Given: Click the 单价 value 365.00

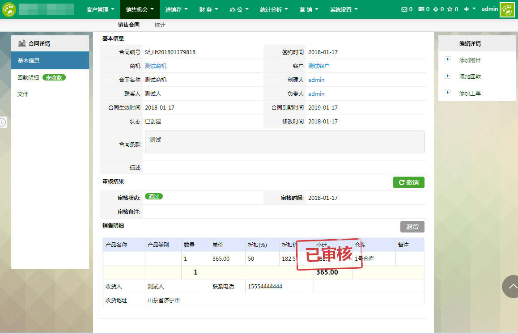Looking at the screenshot, I should click(x=221, y=259).
